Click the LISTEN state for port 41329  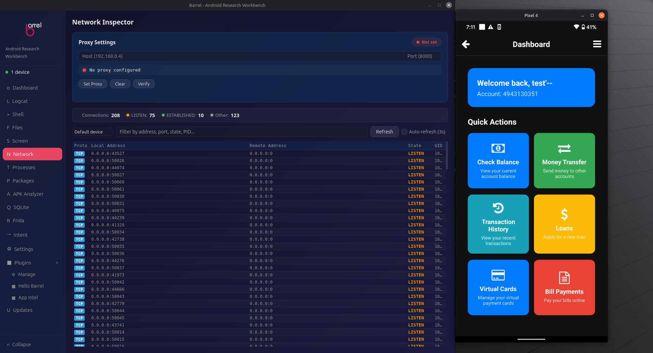tap(416, 225)
